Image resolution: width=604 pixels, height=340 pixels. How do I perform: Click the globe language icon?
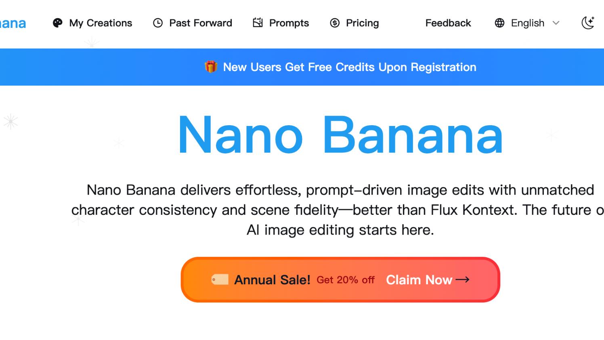499,23
